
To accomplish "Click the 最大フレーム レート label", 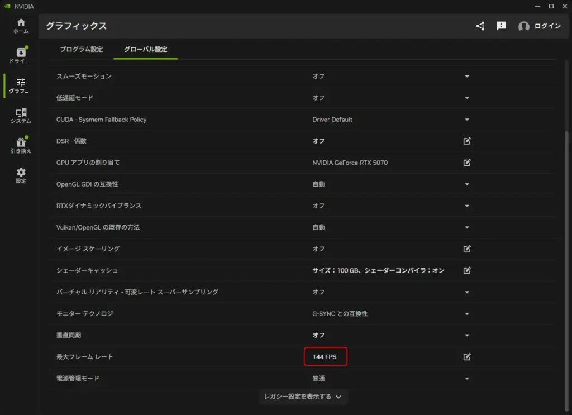I will coord(85,357).
